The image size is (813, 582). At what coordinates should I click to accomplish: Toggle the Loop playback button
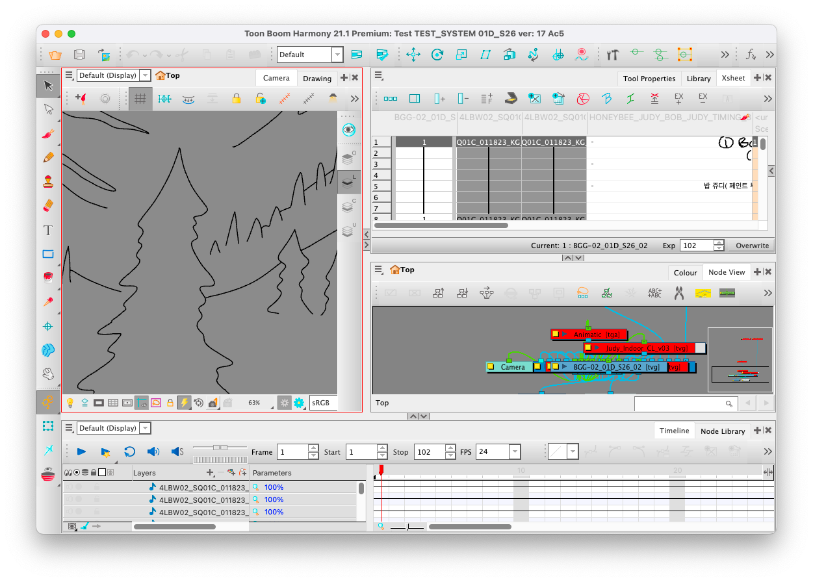129,451
